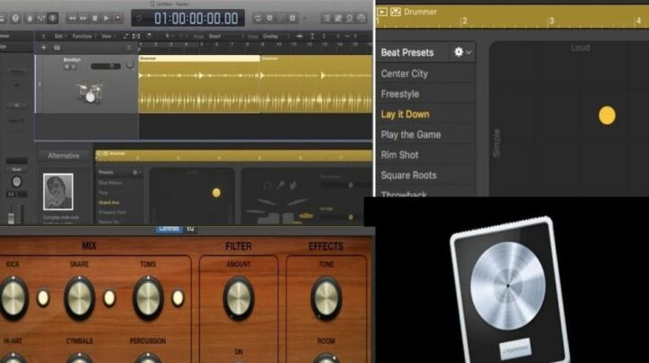Click the play icon in Drummer region header

[x=384, y=12]
